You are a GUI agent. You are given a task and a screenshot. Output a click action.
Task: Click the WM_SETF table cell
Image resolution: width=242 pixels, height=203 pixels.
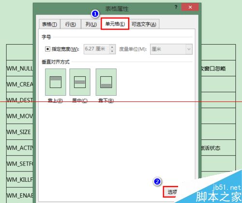pos(20,164)
